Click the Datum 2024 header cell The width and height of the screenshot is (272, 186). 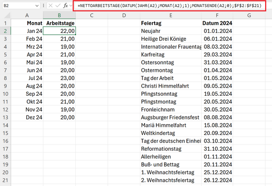[217, 23]
